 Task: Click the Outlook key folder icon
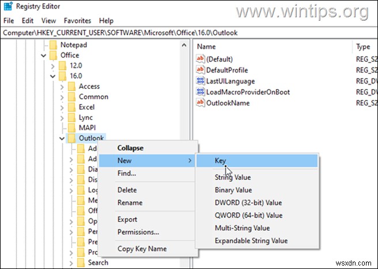pyautogui.click(x=71, y=138)
